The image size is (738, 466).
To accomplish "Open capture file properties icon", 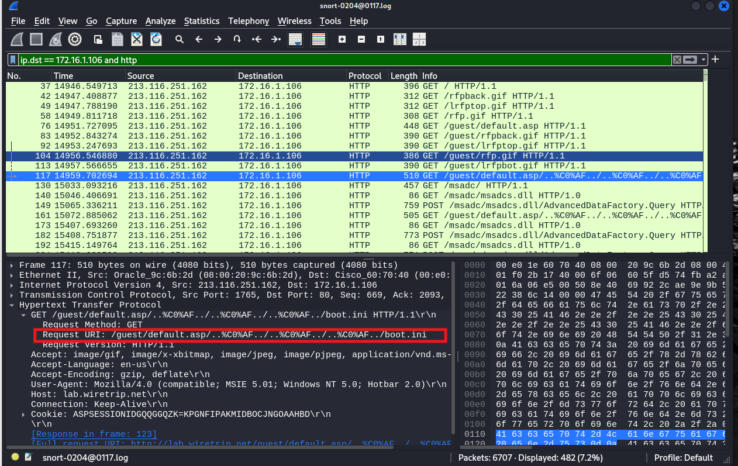I will click(28, 458).
